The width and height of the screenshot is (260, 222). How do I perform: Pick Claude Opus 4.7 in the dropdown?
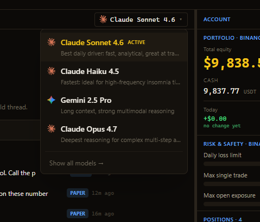click(114, 134)
